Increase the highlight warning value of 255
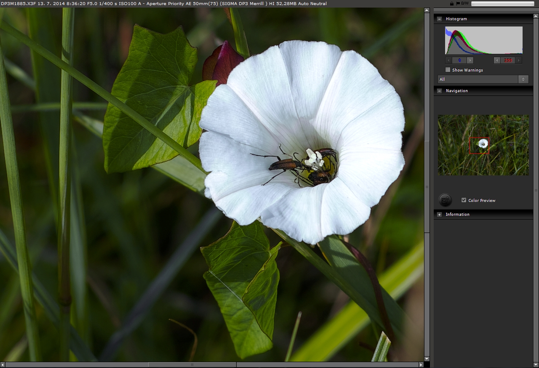Image resolution: width=539 pixels, height=368 pixels. click(518, 61)
